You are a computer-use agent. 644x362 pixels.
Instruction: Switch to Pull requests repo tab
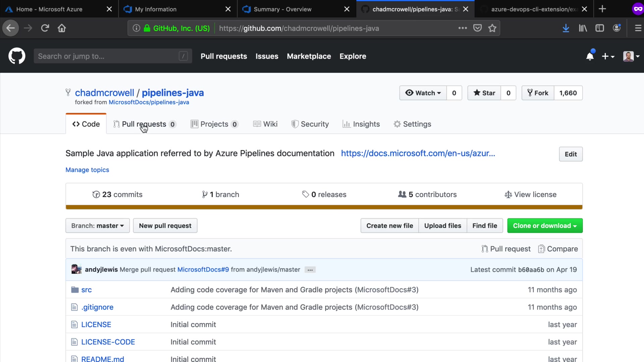click(x=144, y=124)
